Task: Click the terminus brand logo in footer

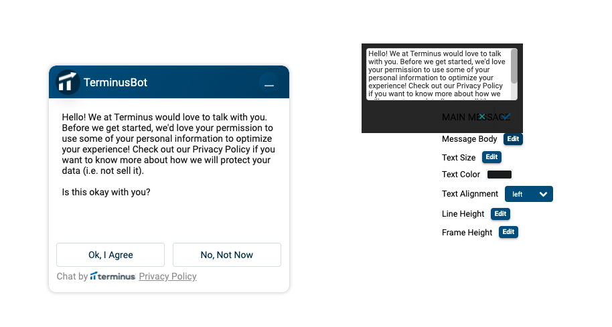Action: click(x=112, y=276)
